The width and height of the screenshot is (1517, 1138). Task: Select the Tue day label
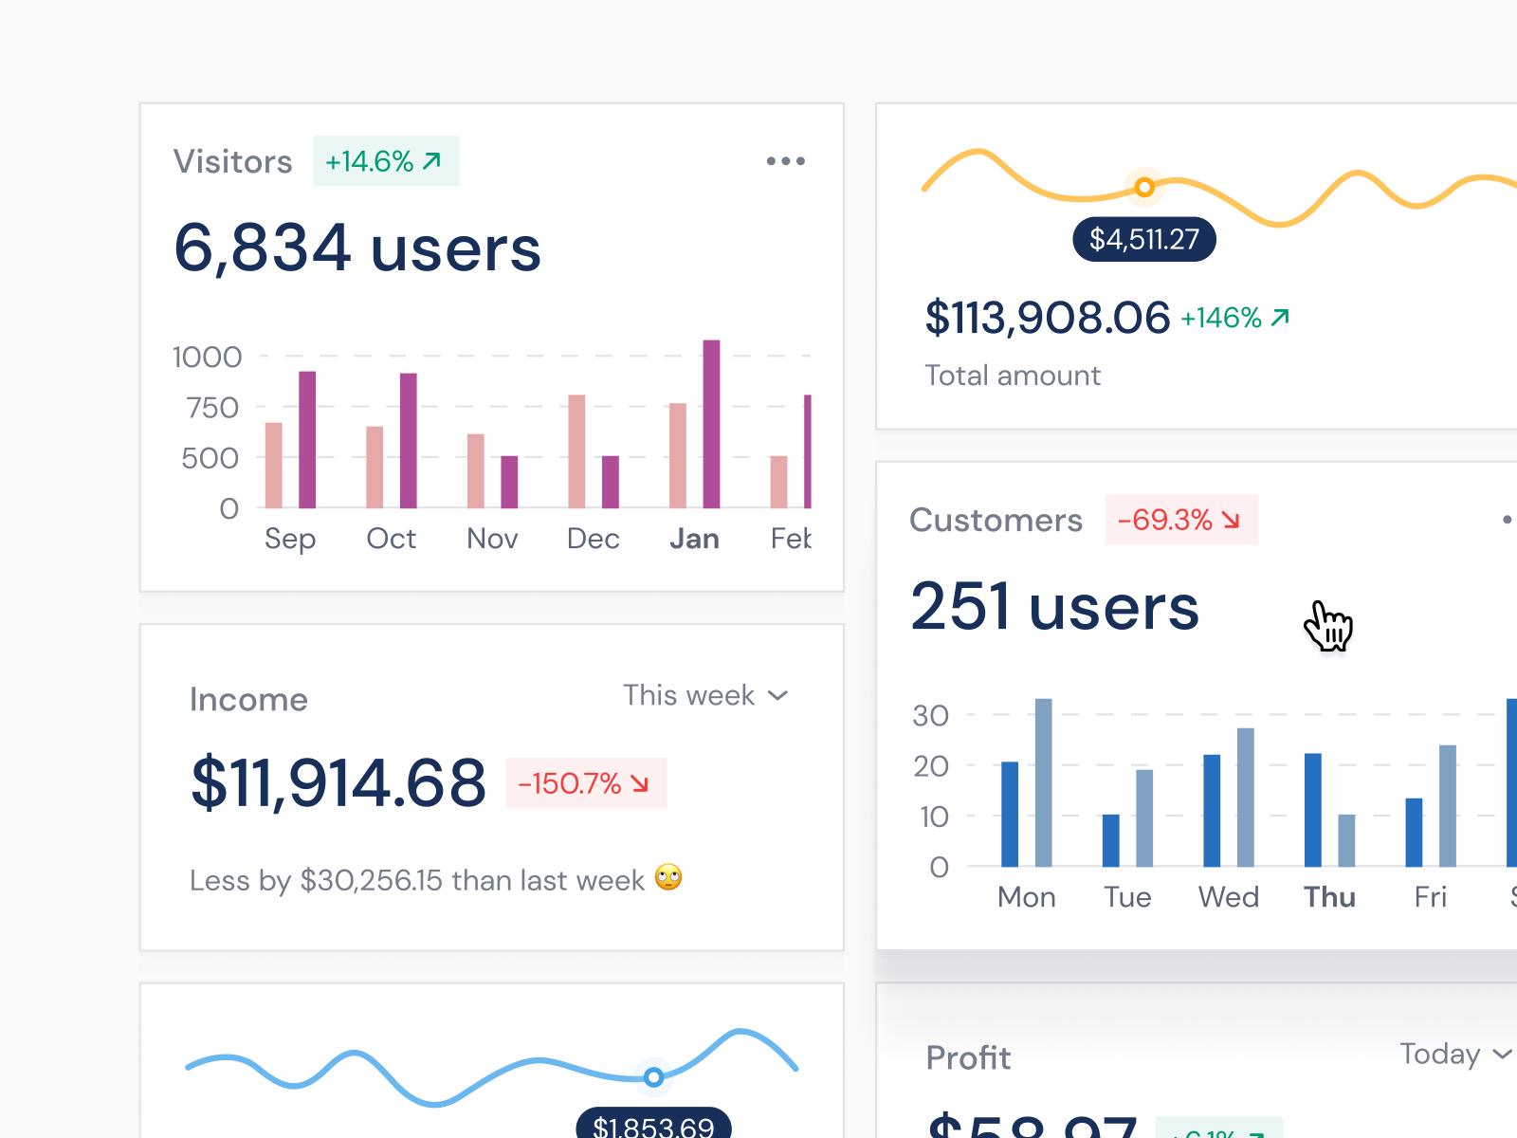[1127, 897]
